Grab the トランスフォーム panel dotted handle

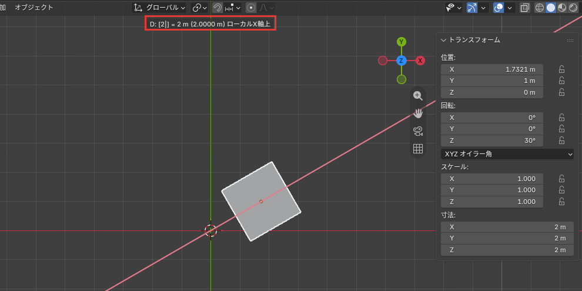570,41
